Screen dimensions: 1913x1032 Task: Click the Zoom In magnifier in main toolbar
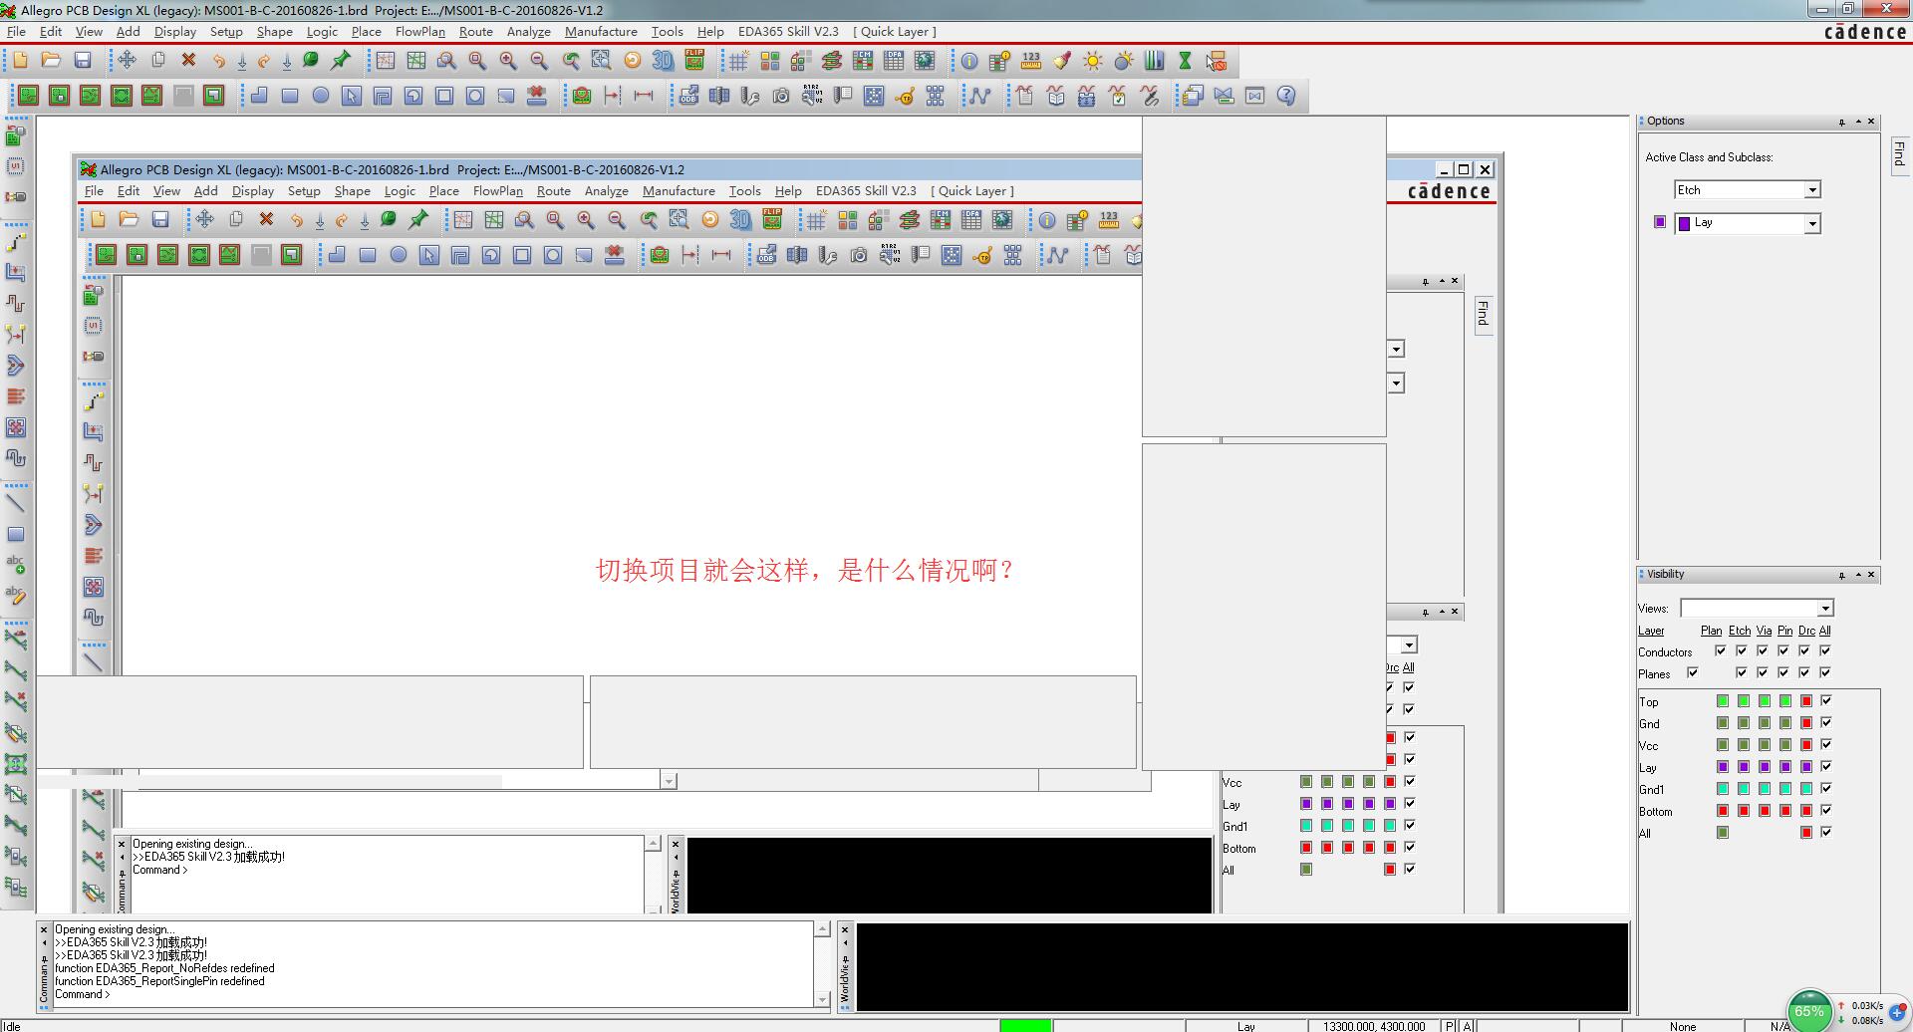pos(508,61)
